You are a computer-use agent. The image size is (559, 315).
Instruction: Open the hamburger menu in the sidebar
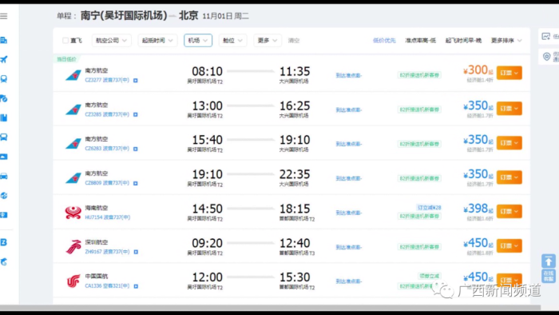pyautogui.click(x=4, y=16)
